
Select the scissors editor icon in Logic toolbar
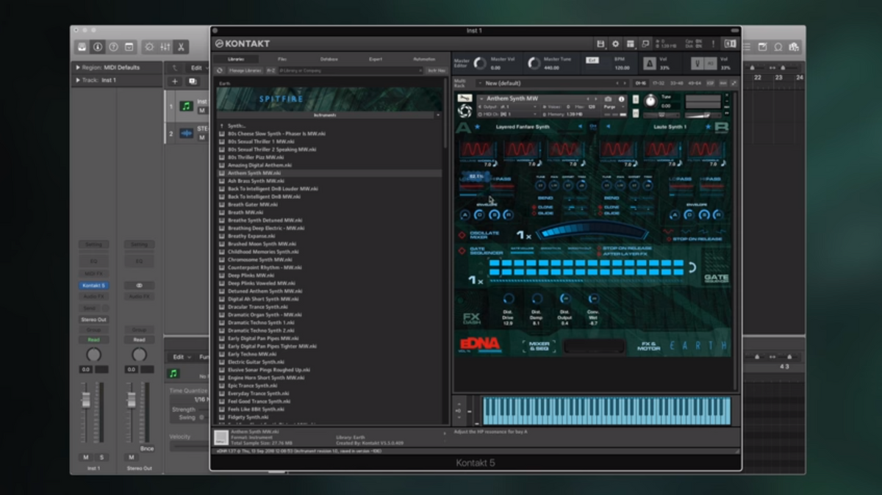[x=181, y=47]
